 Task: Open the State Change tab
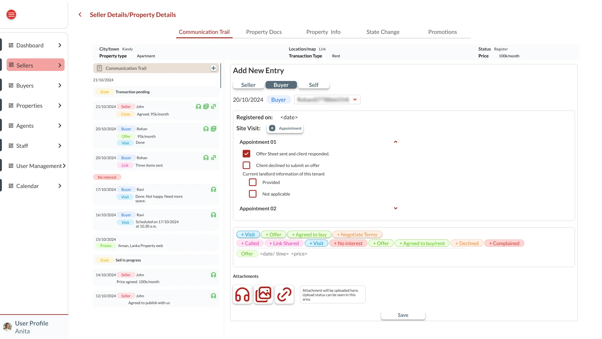coord(383,32)
